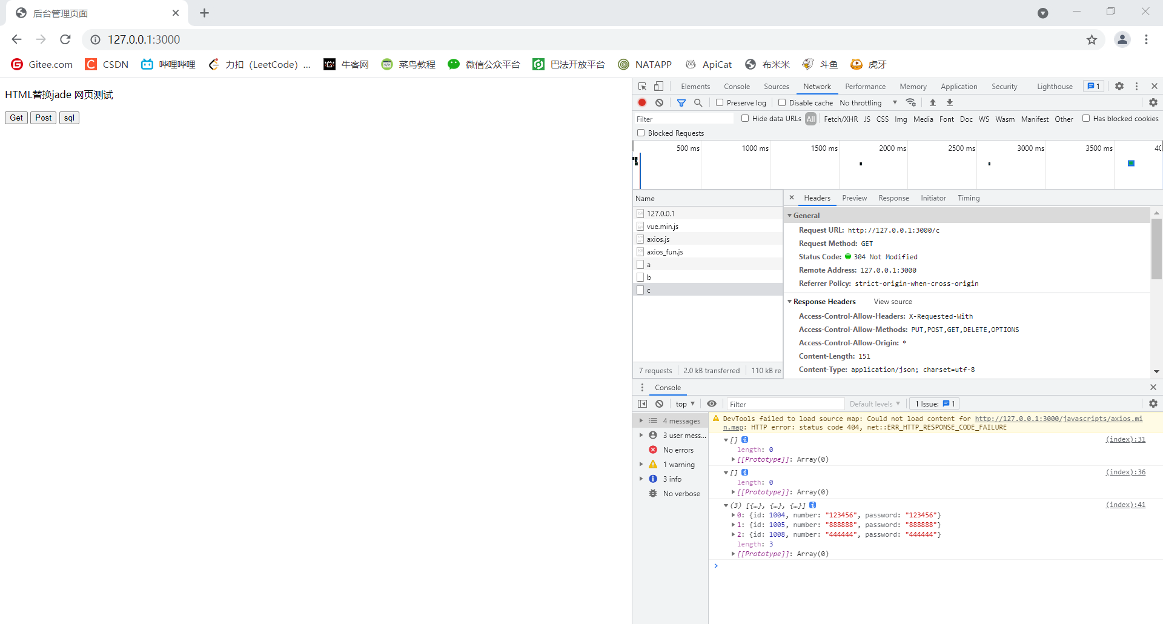Import HAR file upload arrow
The image size is (1163, 624).
[x=933, y=103]
